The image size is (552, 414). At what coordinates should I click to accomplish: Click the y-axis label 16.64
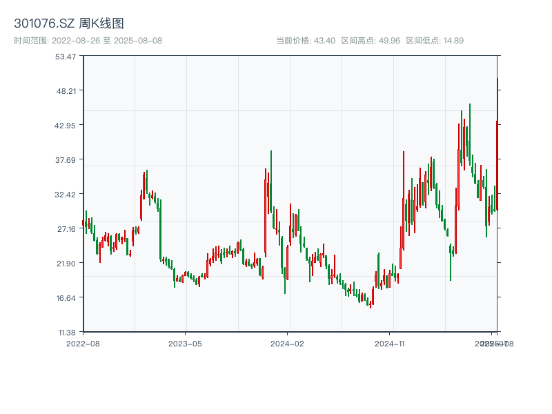pyautogui.click(x=66, y=298)
